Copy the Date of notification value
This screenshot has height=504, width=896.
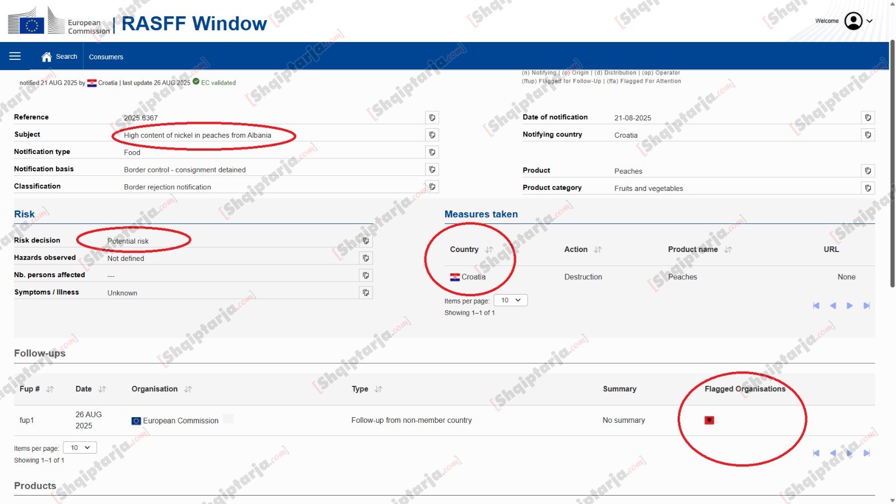(x=867, y=118)
